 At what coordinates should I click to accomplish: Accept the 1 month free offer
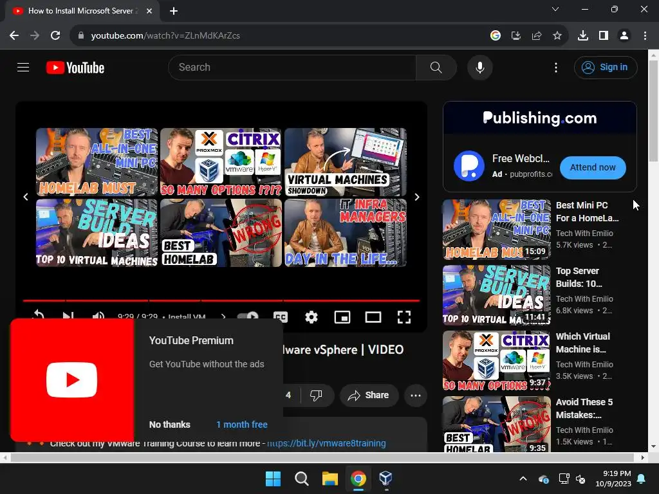pyautogui.click(x=242, y=425)
